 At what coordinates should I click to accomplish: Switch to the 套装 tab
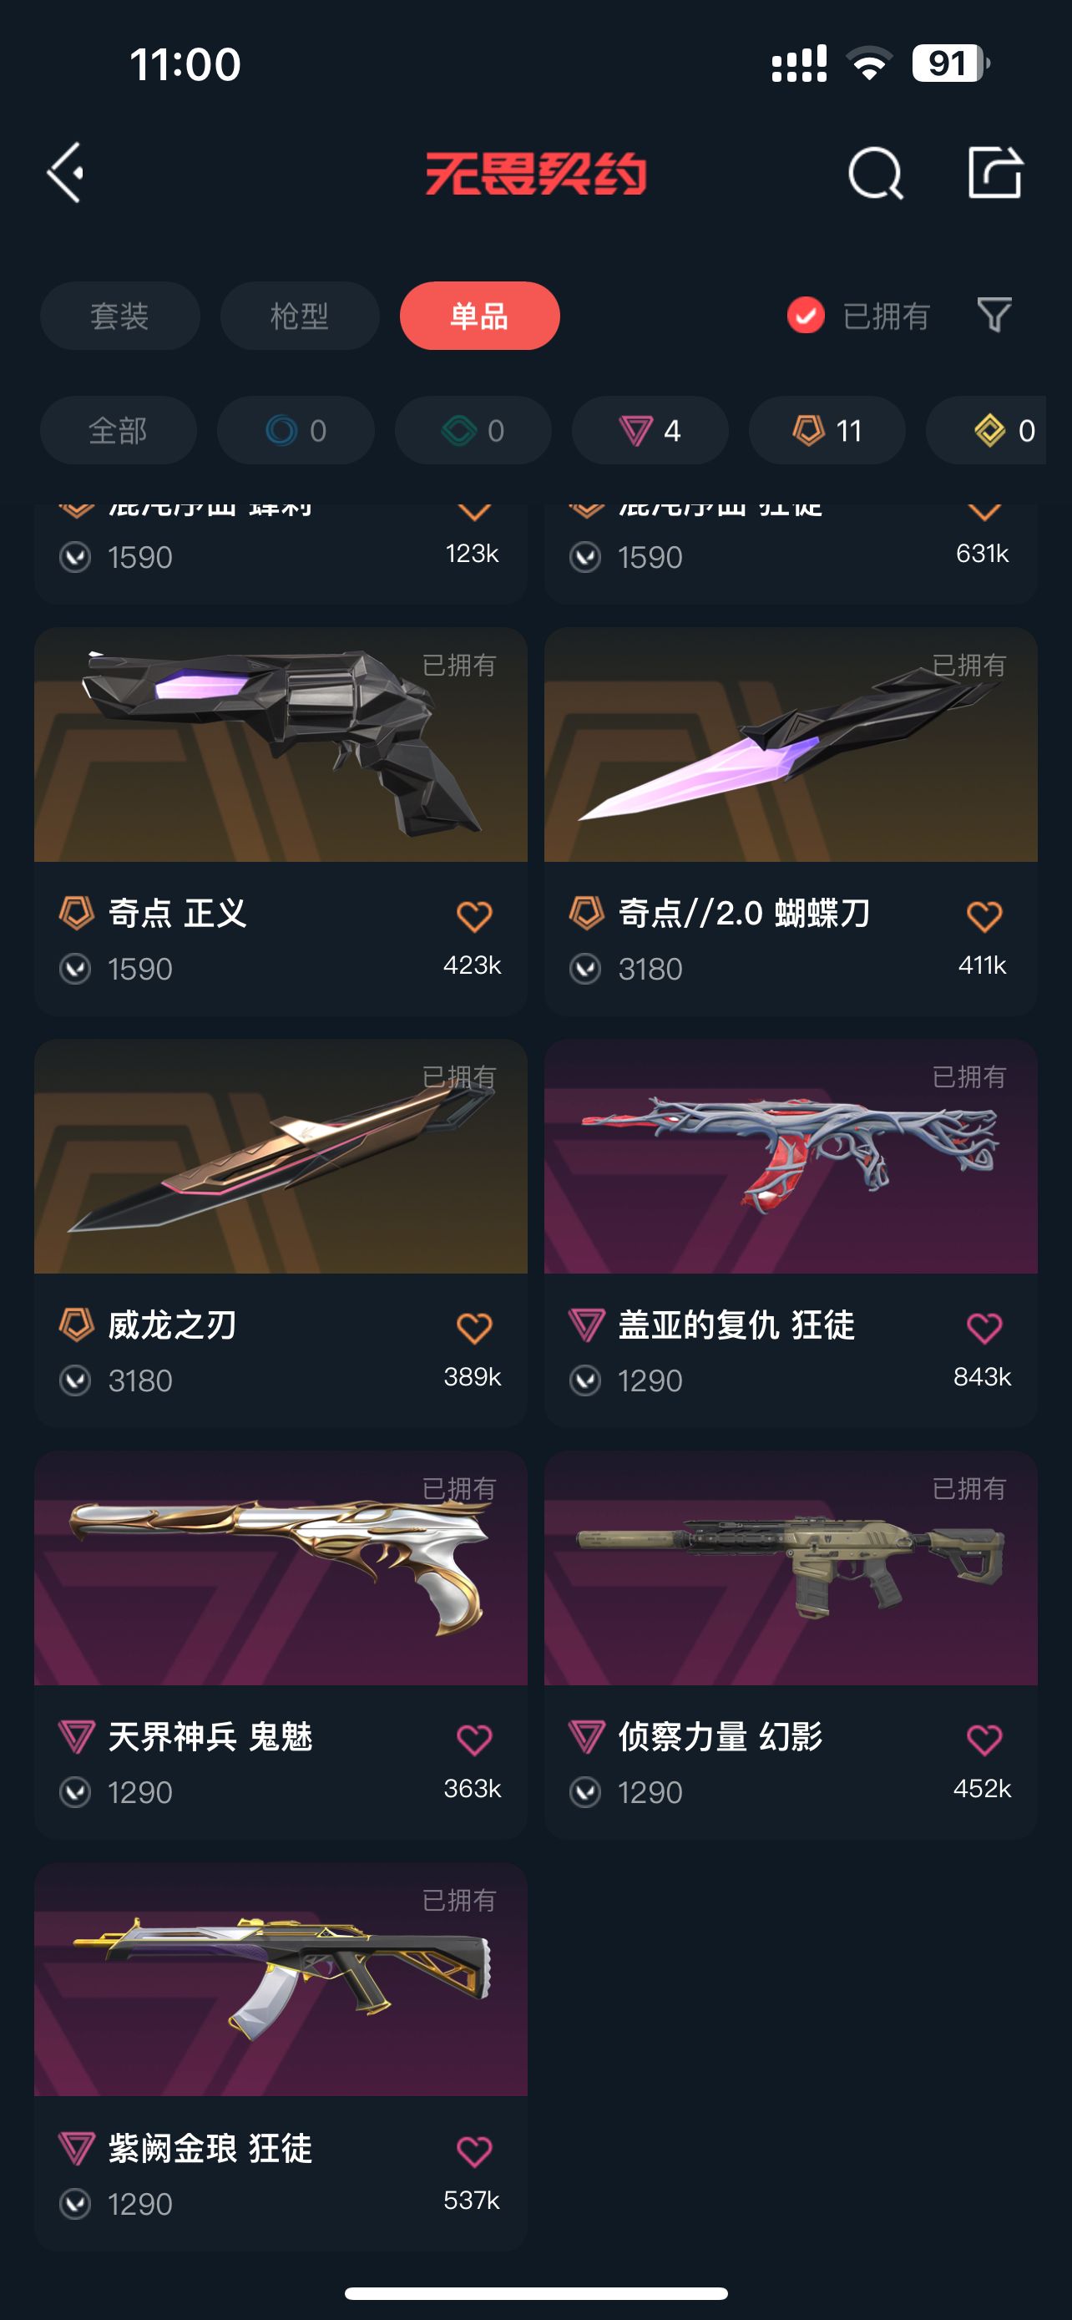(x=119, y=317)
